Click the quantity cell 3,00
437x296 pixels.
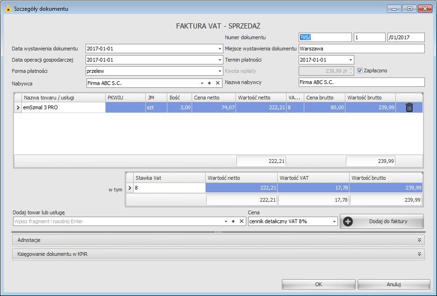179,107
